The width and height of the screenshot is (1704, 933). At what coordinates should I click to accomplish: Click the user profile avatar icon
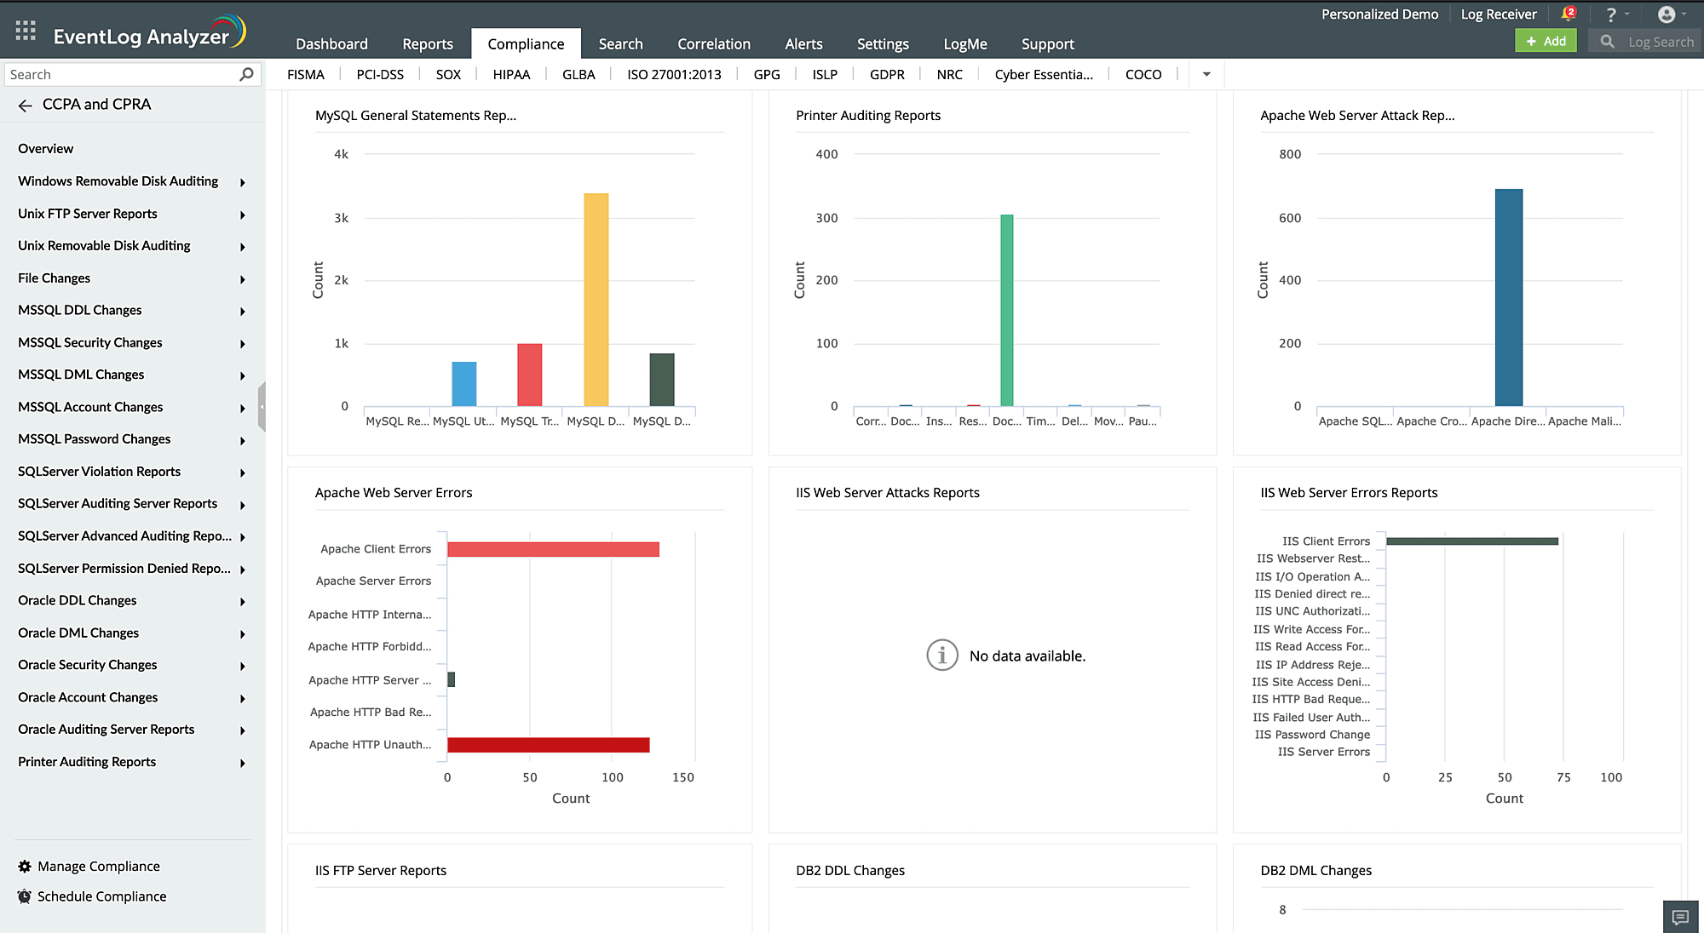(x=1667, y=14)
